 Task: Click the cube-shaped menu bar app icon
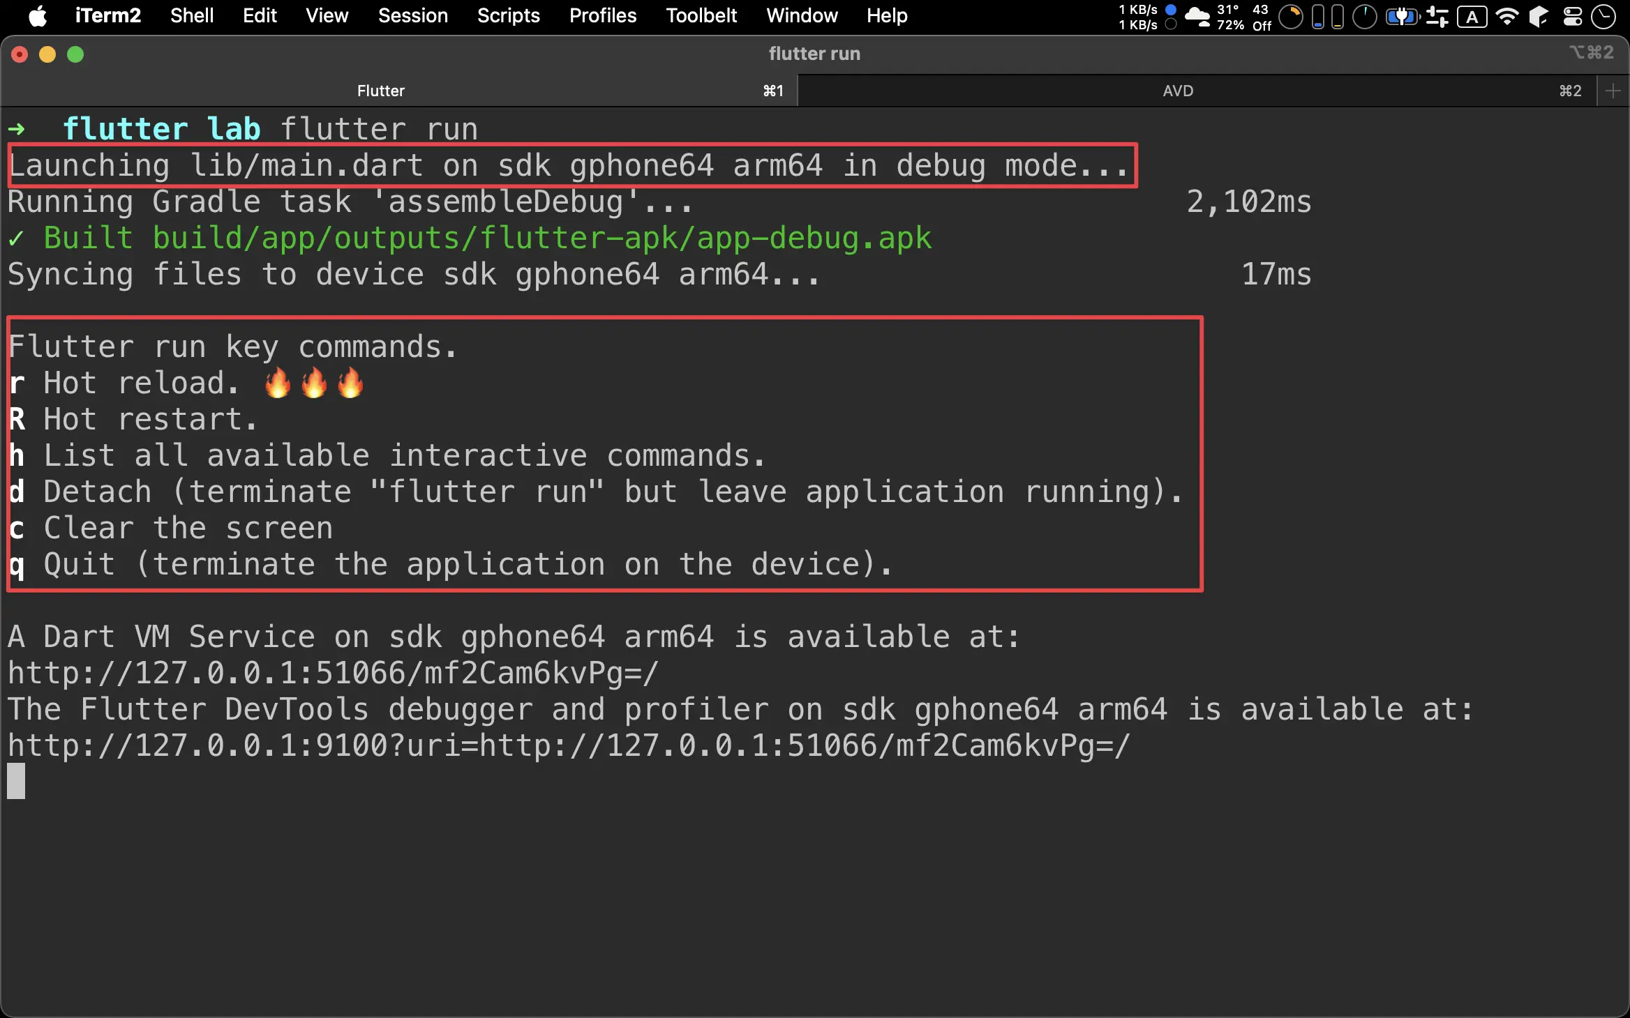coord(1539,17)
